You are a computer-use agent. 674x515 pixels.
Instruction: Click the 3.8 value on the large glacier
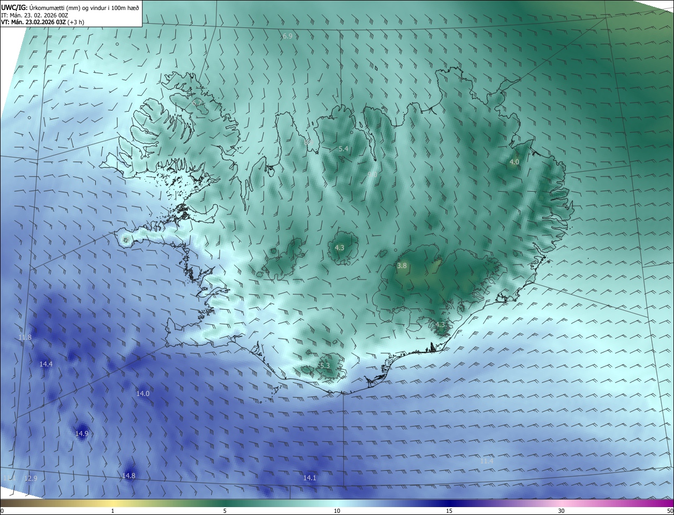(x=402, y=266)
